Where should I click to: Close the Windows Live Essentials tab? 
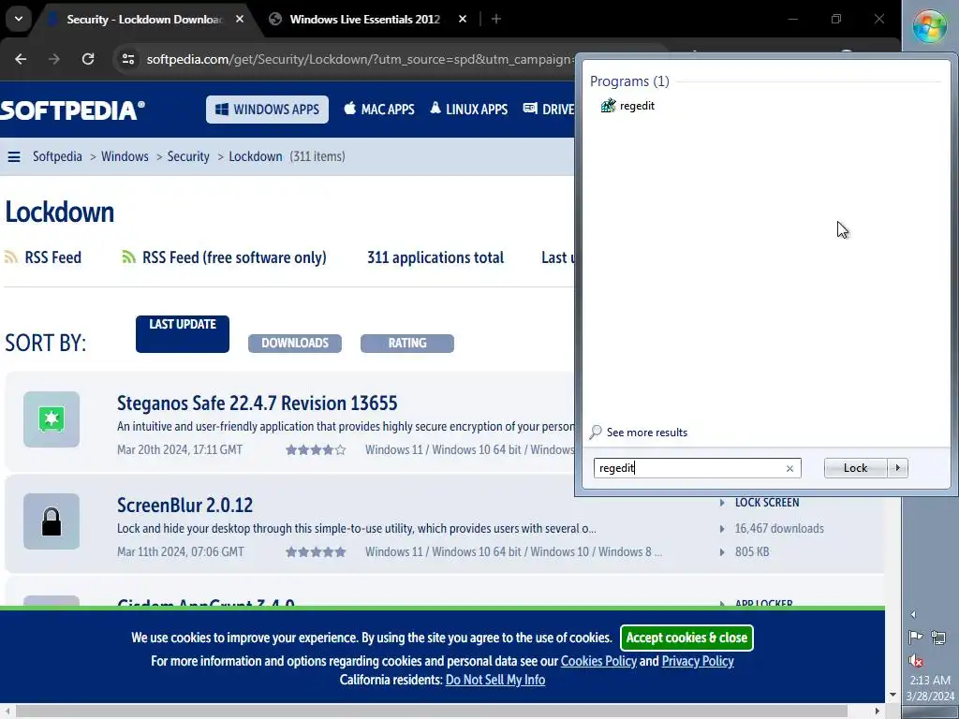tap(463, 19)
